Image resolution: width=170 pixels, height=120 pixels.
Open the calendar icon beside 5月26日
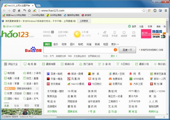click(x=52, y=32)
